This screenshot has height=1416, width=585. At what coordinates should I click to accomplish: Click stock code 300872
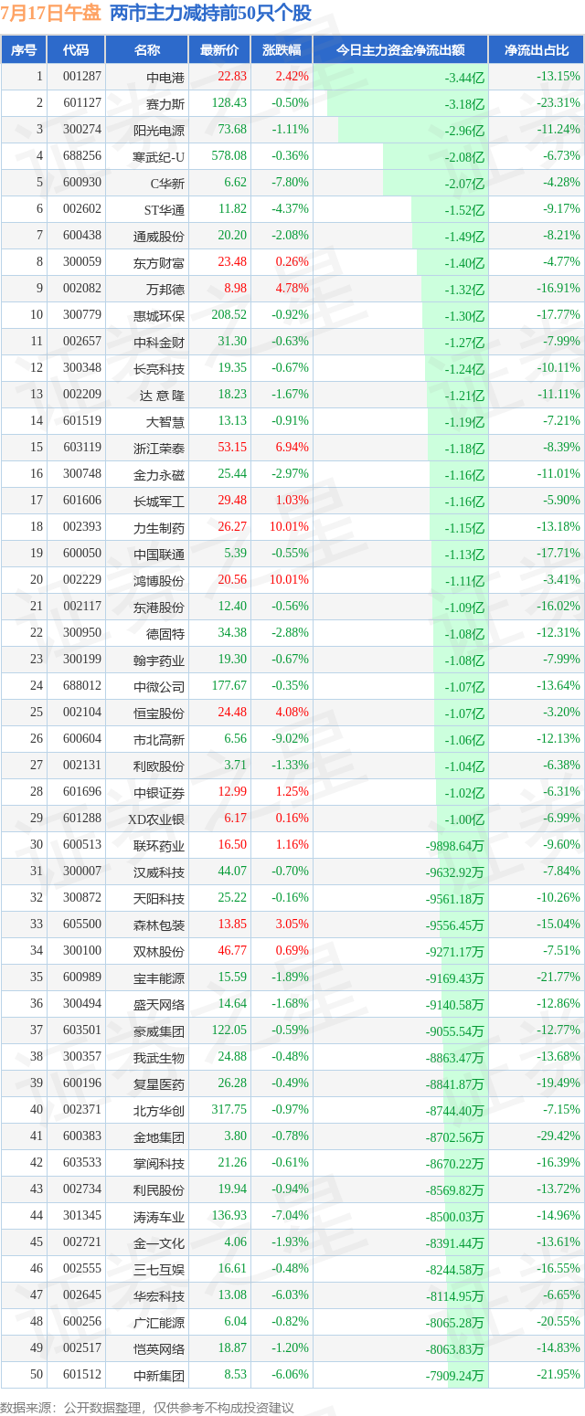[81, 898]
